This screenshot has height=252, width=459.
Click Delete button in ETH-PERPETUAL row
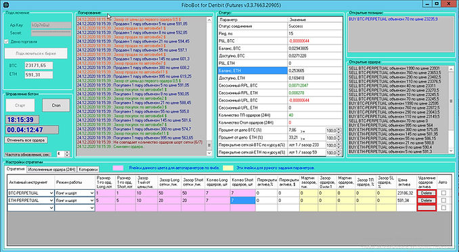pyautogui.click(x=427, y=201)
